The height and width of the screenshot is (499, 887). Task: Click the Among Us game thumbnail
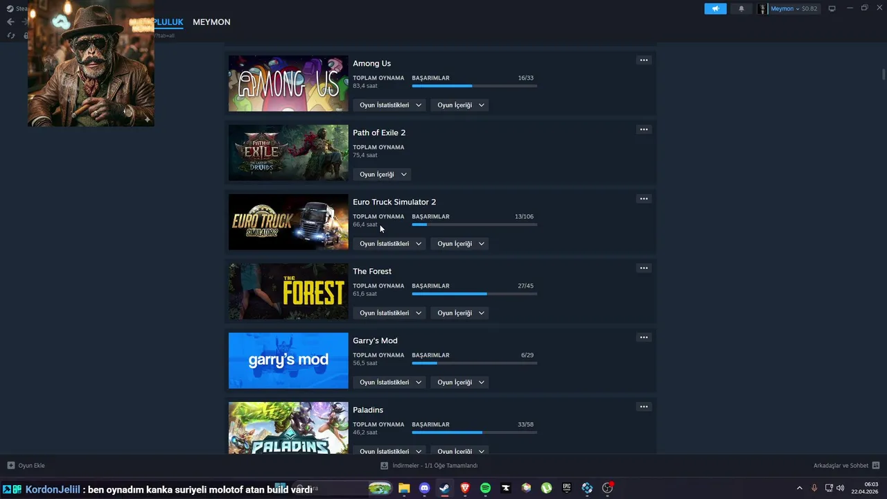pos(288,83)
